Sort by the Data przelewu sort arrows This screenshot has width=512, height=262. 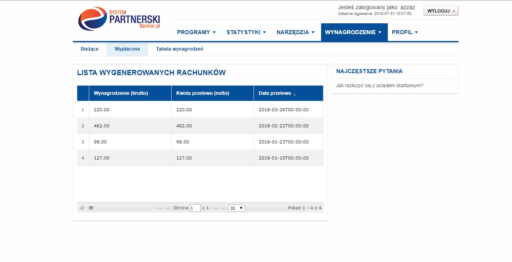(294, 94)
